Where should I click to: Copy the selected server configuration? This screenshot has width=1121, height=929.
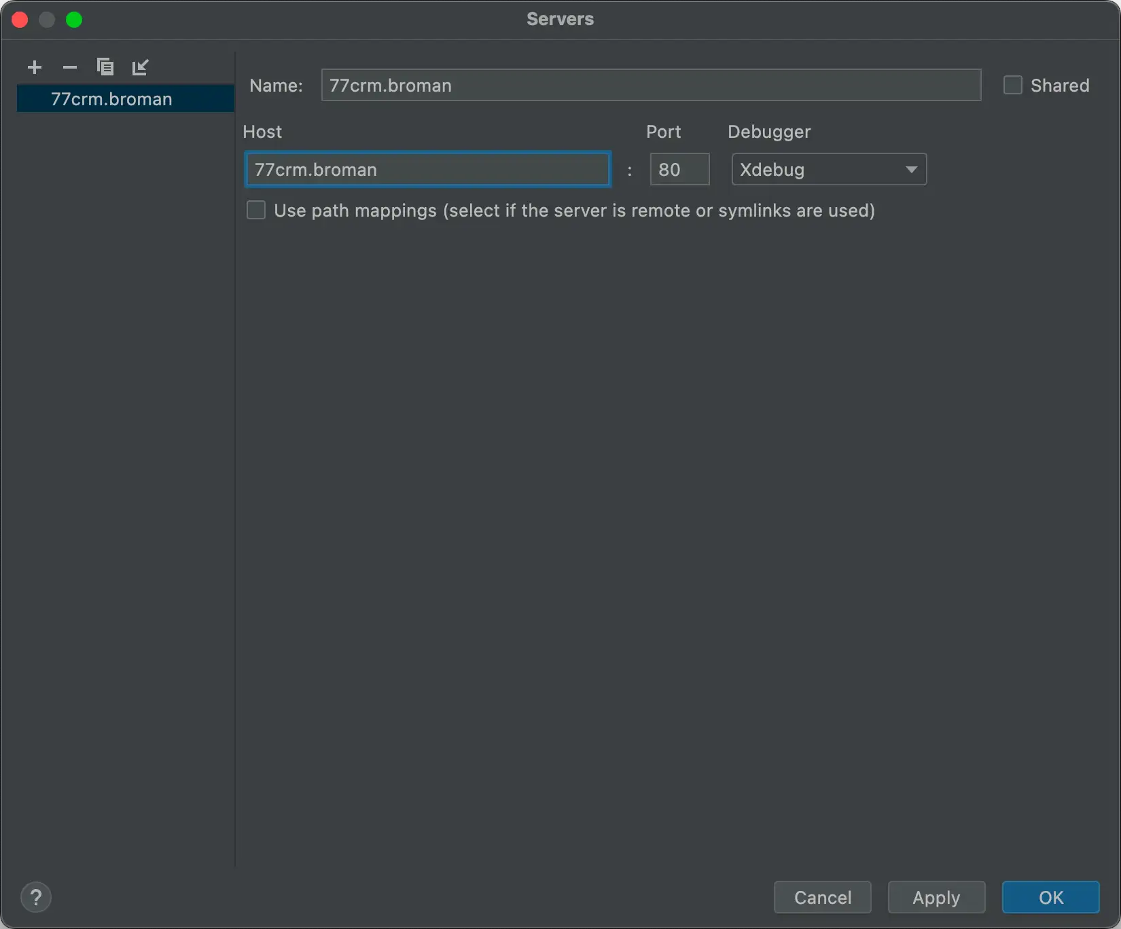coord(105,67)
